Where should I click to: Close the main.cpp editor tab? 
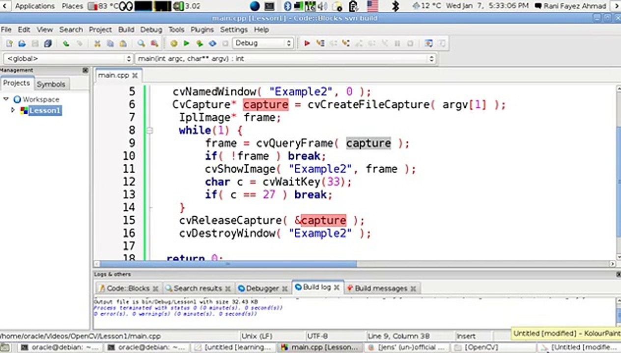click(x=135, y=76)
